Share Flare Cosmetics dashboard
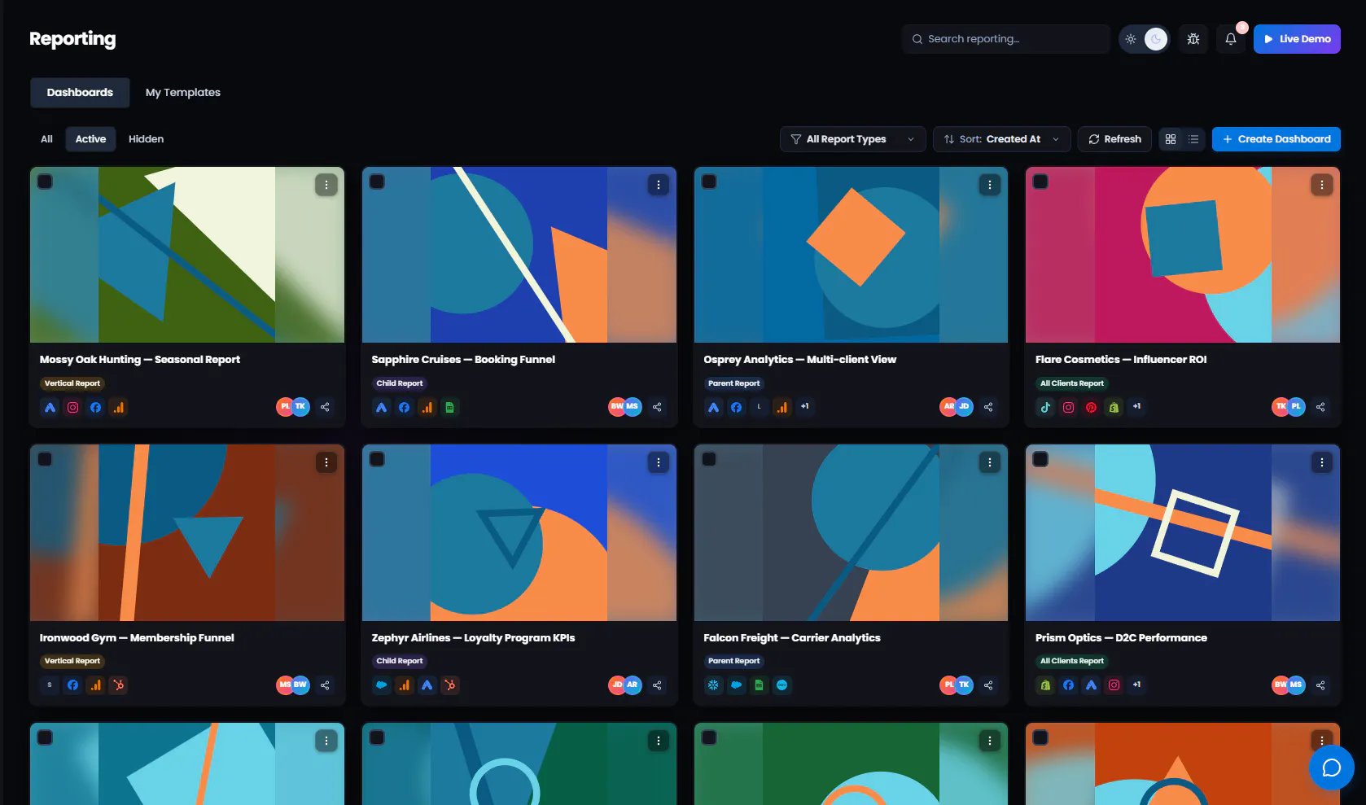The width and height of the screenshot is (1366, 805). pyautogui.click(x=1320, y=407)
